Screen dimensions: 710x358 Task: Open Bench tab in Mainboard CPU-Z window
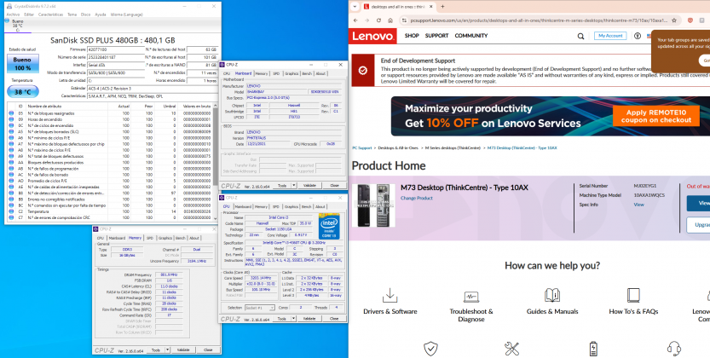(307, 73)
